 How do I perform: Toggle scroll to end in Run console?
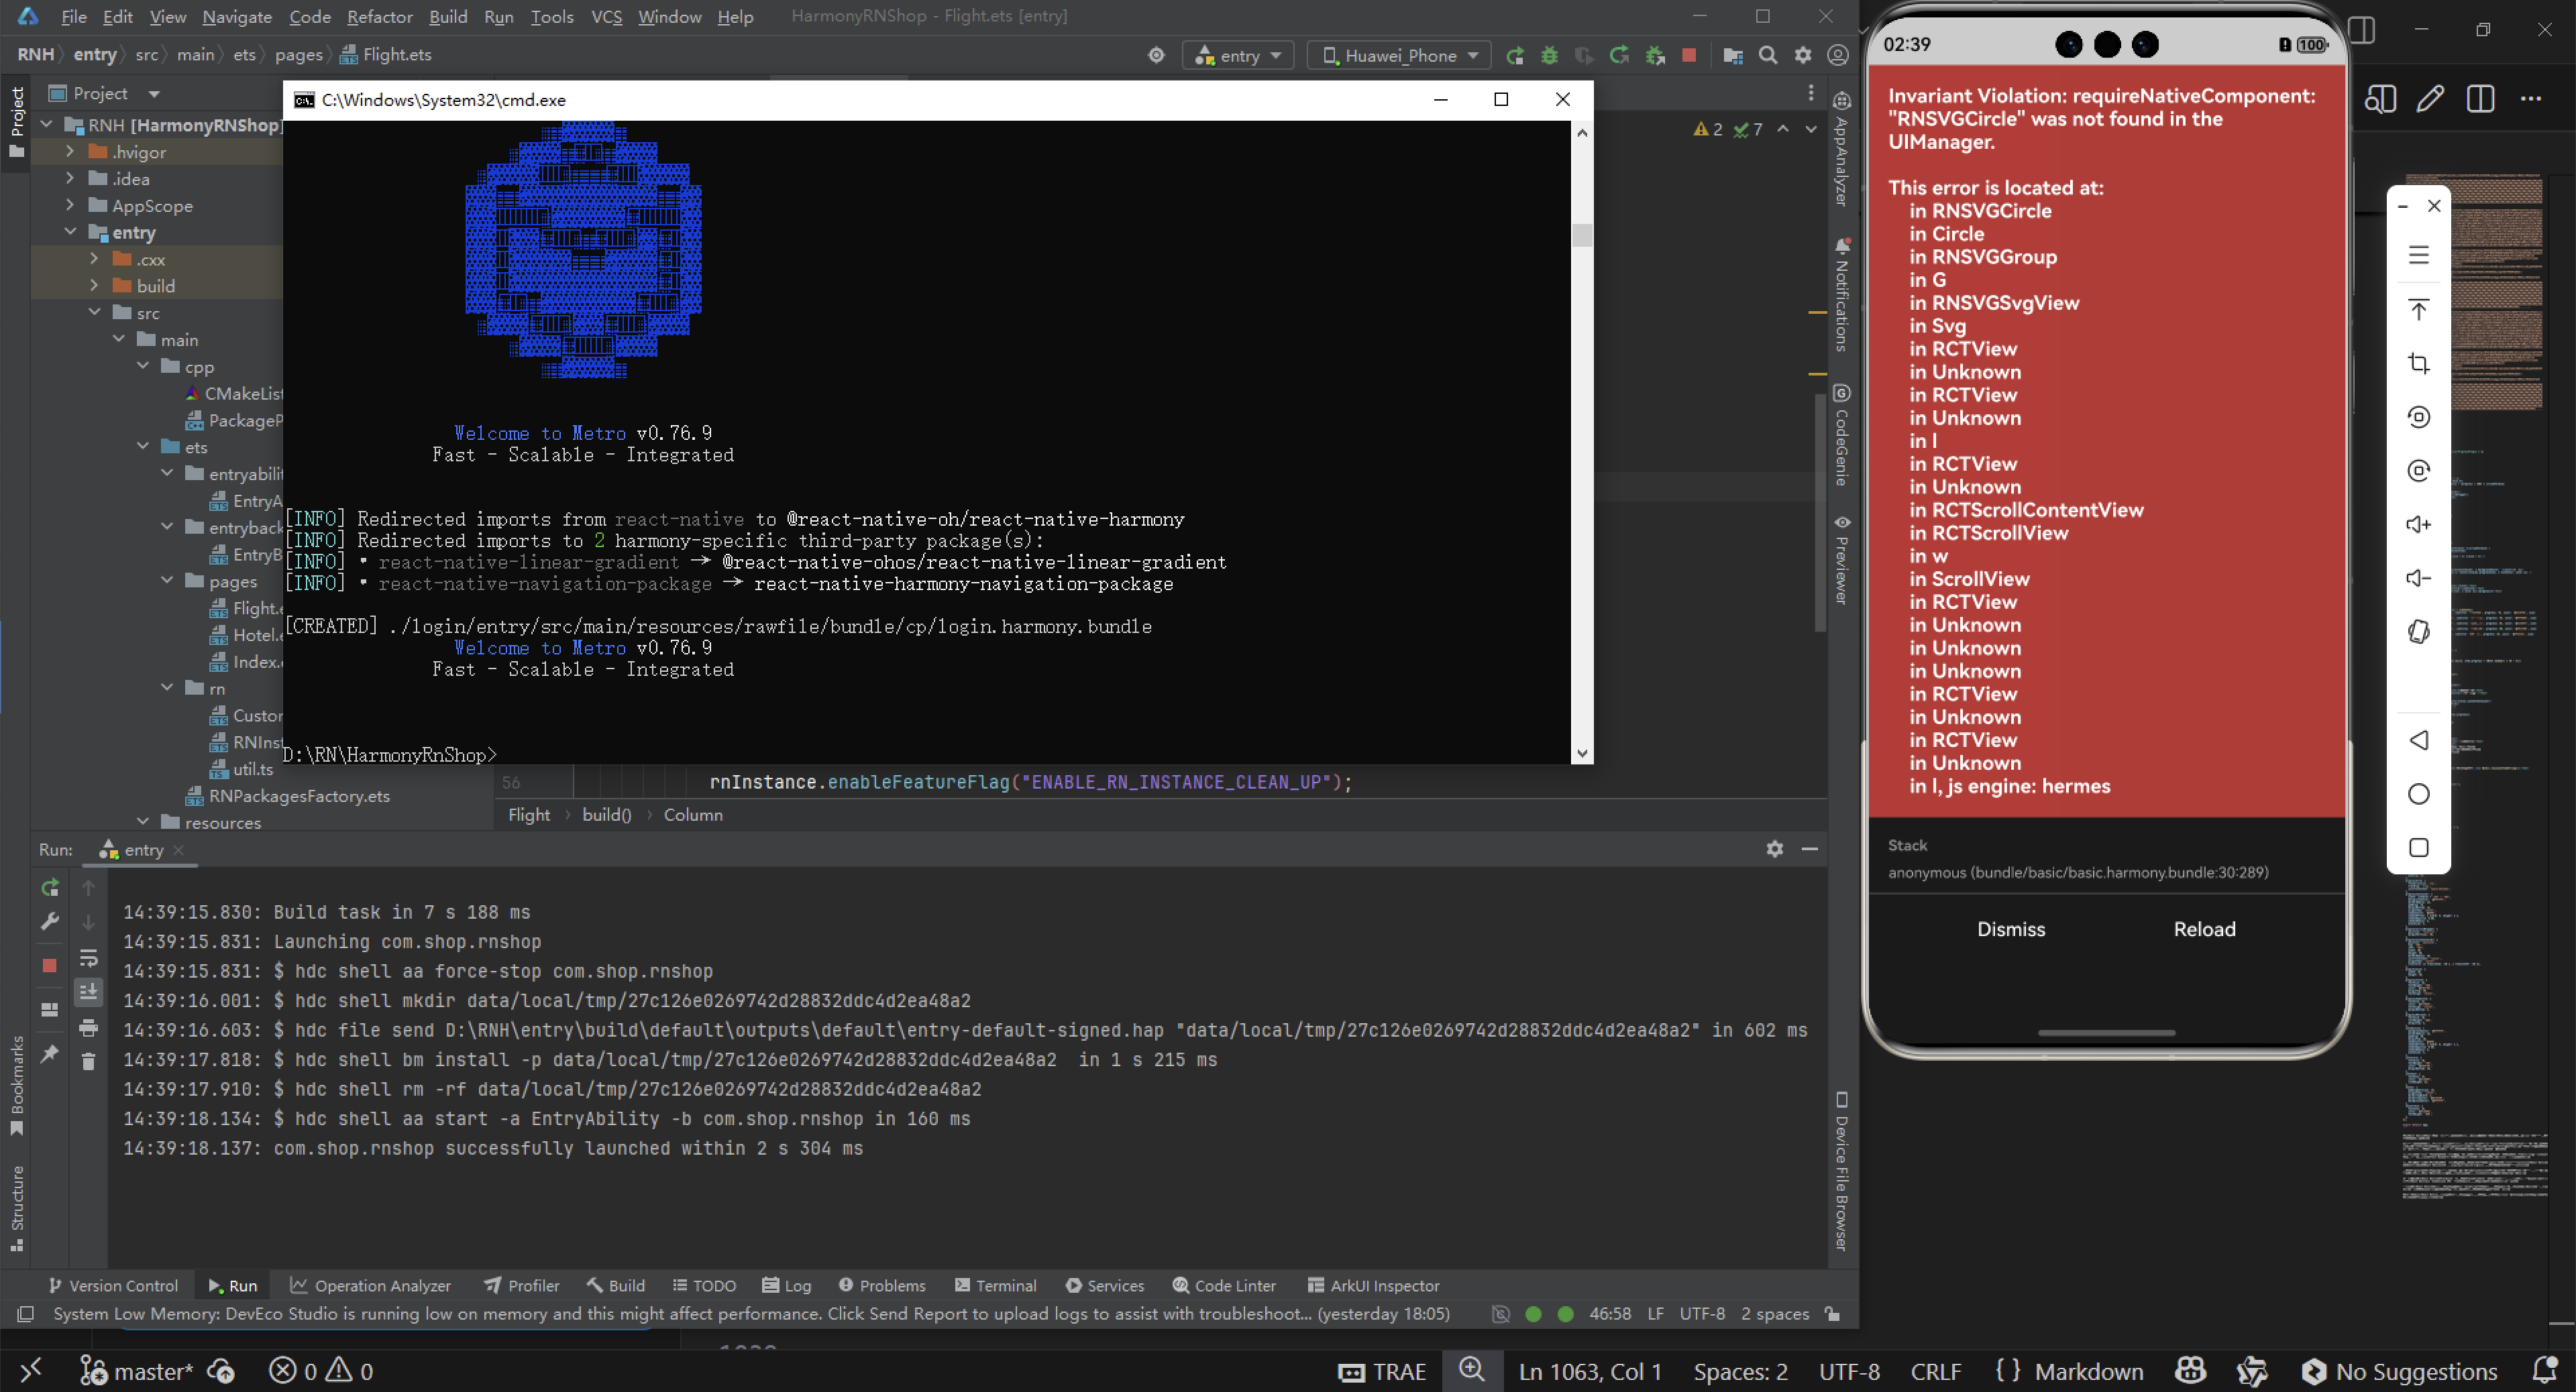pyautogui.click(x=88, y=992)
